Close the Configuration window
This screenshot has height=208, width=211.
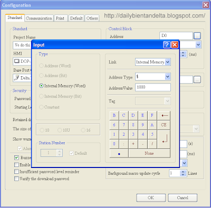pyautogui.click(x=206, y=5)
